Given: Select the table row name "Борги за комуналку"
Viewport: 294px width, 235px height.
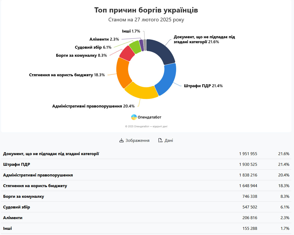Looking at the screenshot, I should point(23,196).
